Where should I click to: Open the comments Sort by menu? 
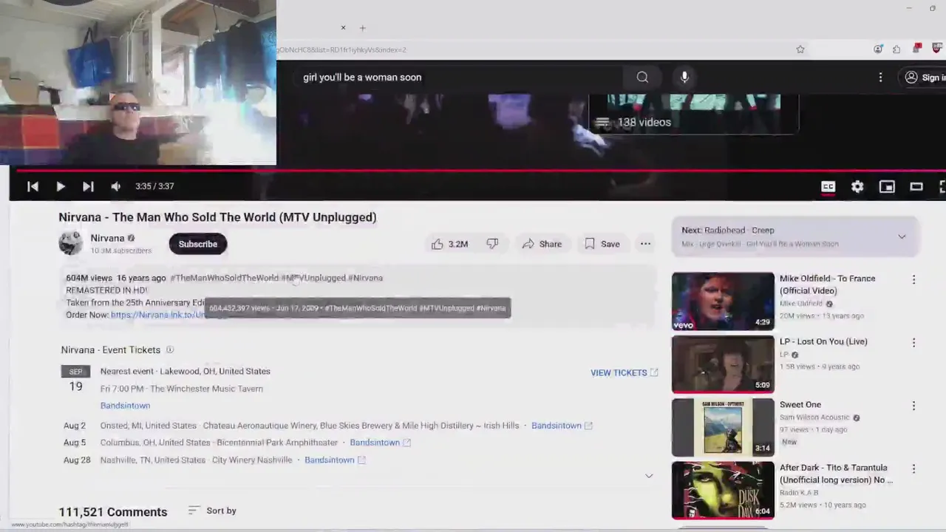coord(212,511)
